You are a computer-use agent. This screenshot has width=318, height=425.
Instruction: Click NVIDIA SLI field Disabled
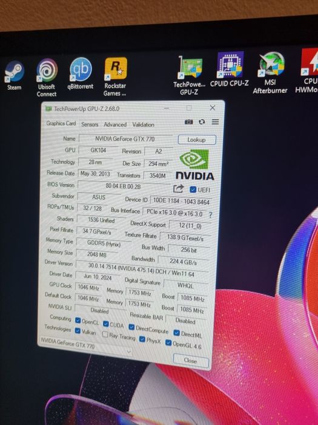(99, 310)
